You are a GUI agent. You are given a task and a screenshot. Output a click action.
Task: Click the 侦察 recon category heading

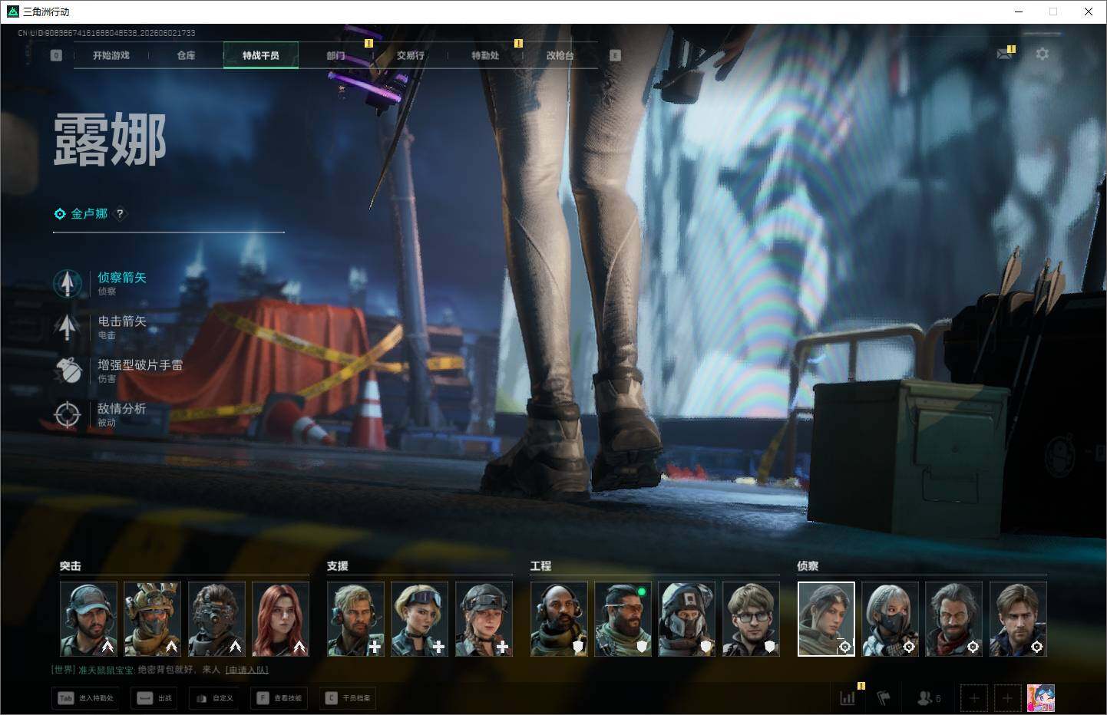808,565
